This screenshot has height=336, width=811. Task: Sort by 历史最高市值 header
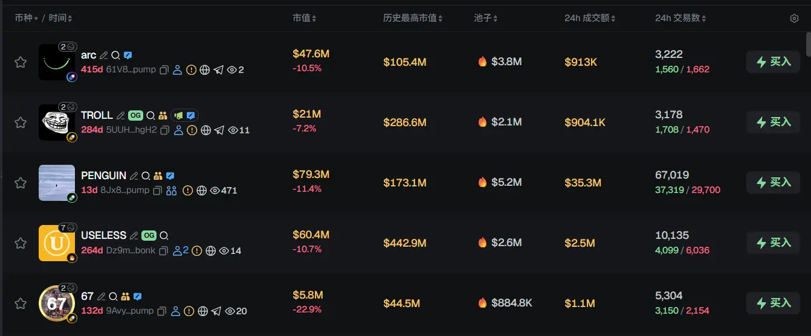[x=413, y=19]
